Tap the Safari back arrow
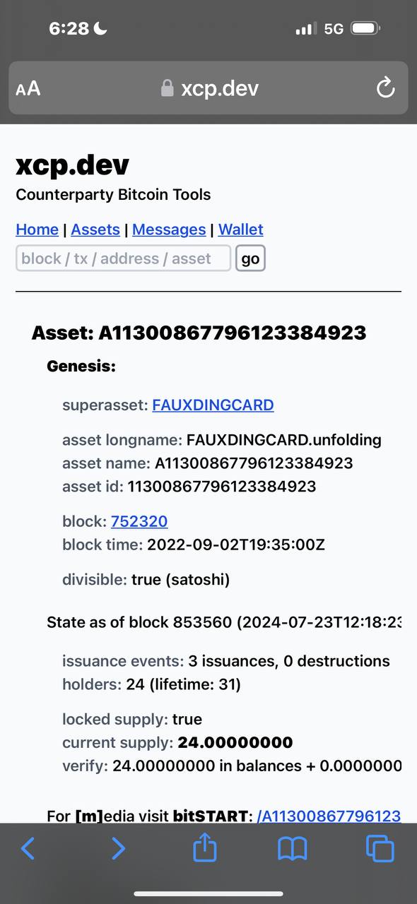 [x=28, y=848]
